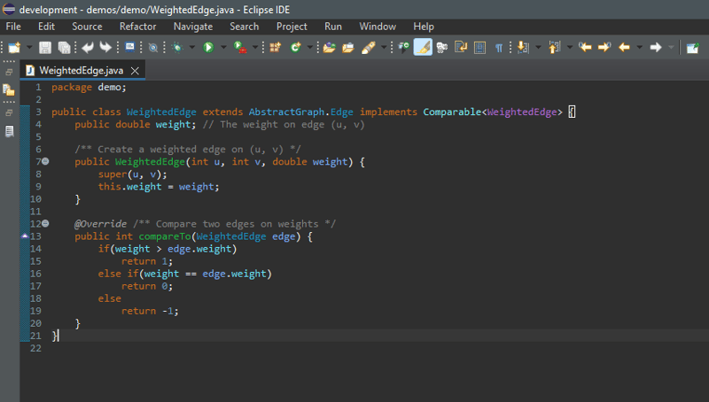The image size is (709, 402).
Task: Collapse the WeightedEdge constructor at line 7
Action: [x=45, y=162]
